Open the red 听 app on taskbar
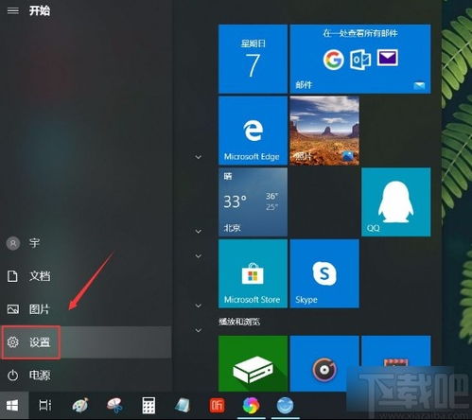This screenshot has height=420, width=472. tap(217, 406)
